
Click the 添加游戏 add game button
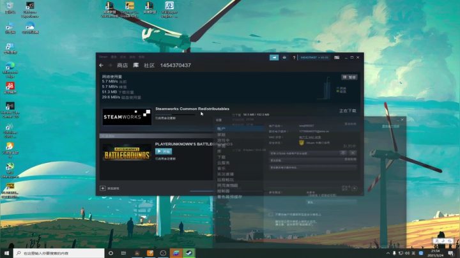pyautogui.click(x=110, y=188)
